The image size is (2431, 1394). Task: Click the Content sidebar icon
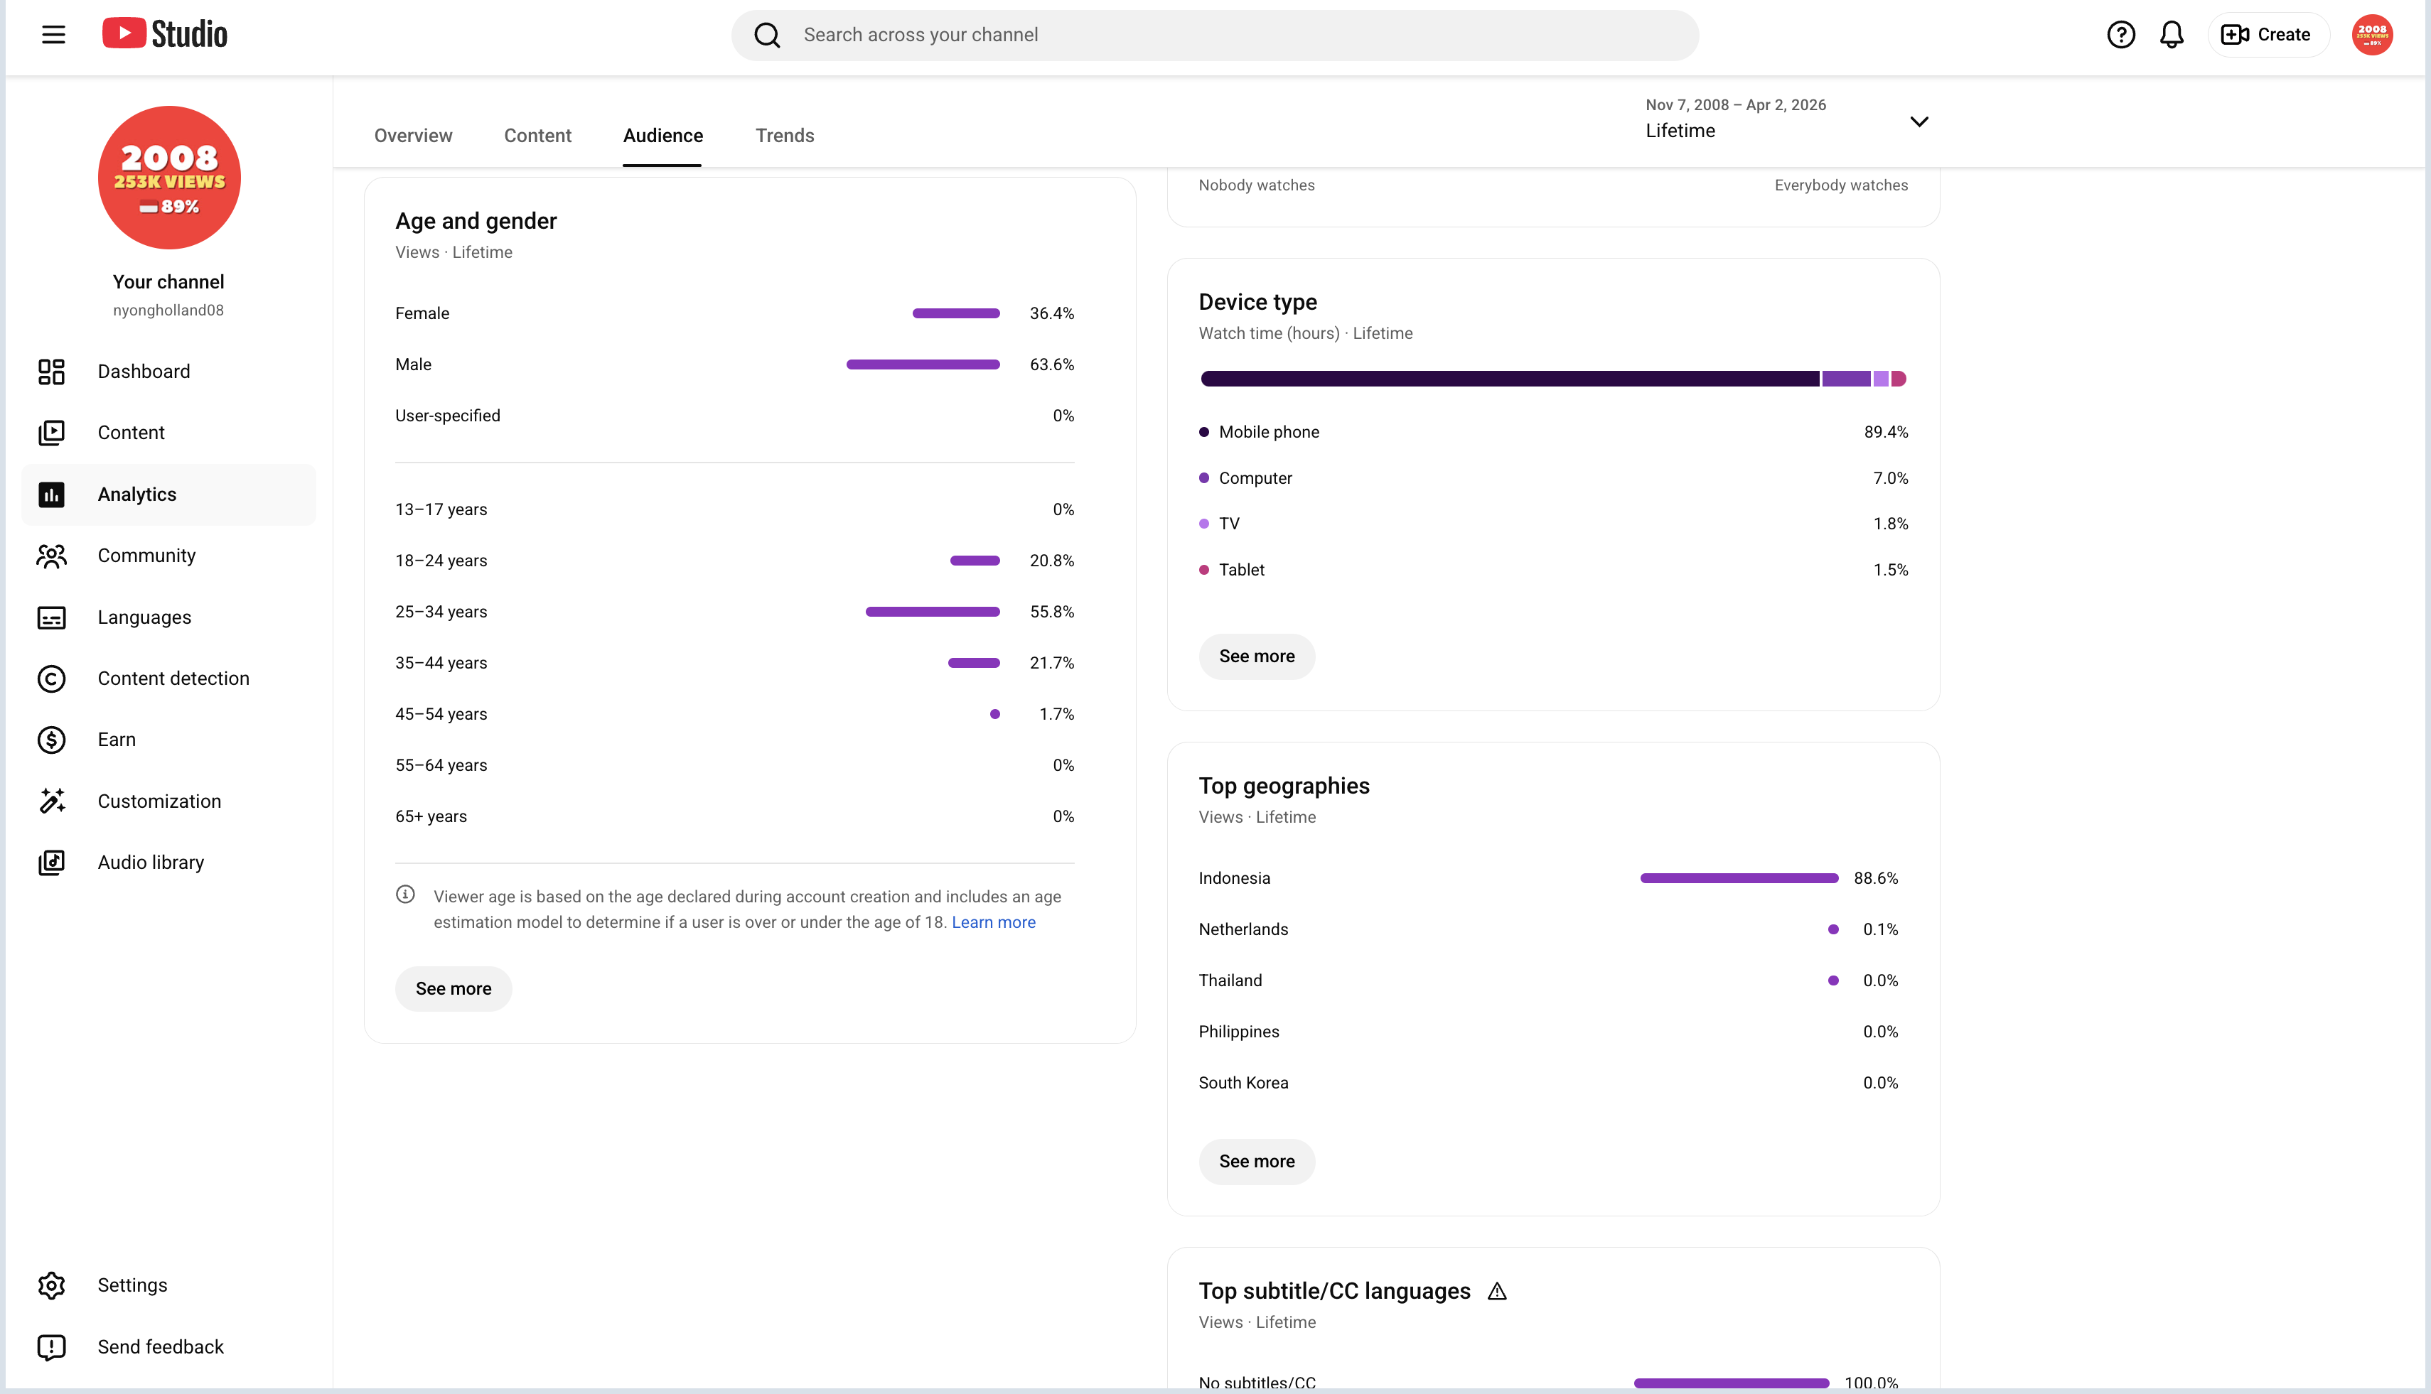click(52, 433)
